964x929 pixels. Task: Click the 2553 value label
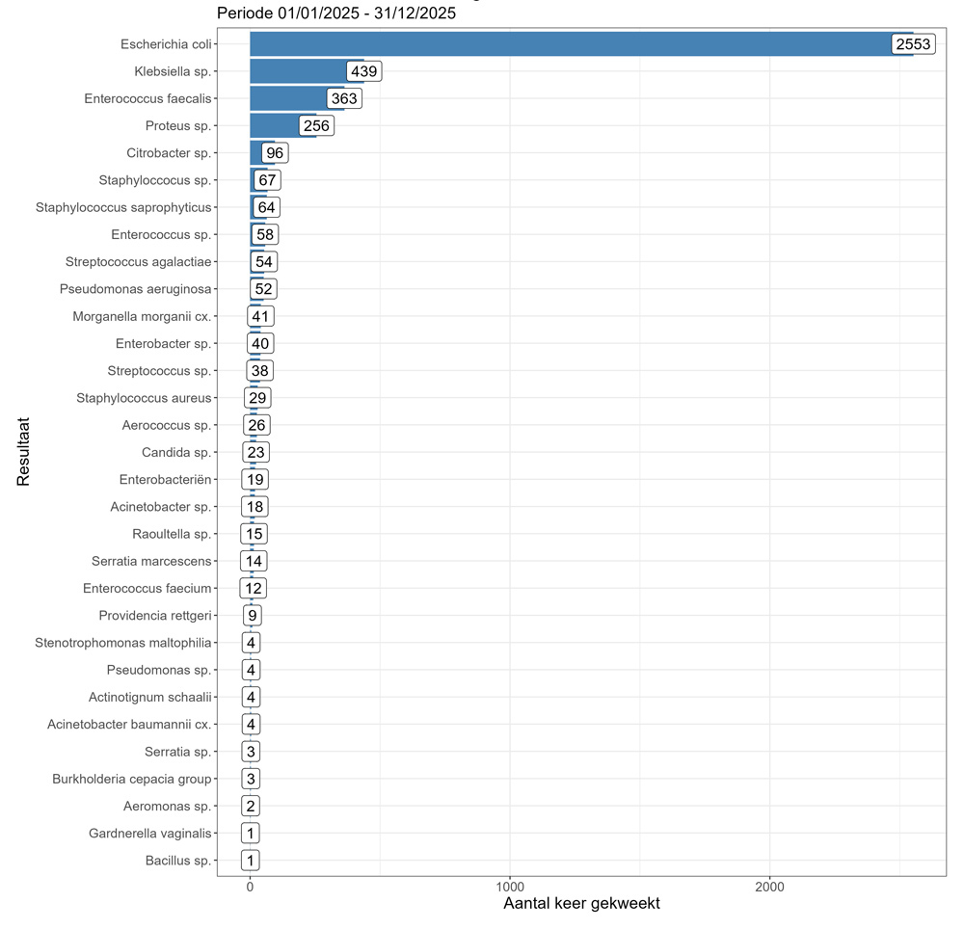click(913, 44)
